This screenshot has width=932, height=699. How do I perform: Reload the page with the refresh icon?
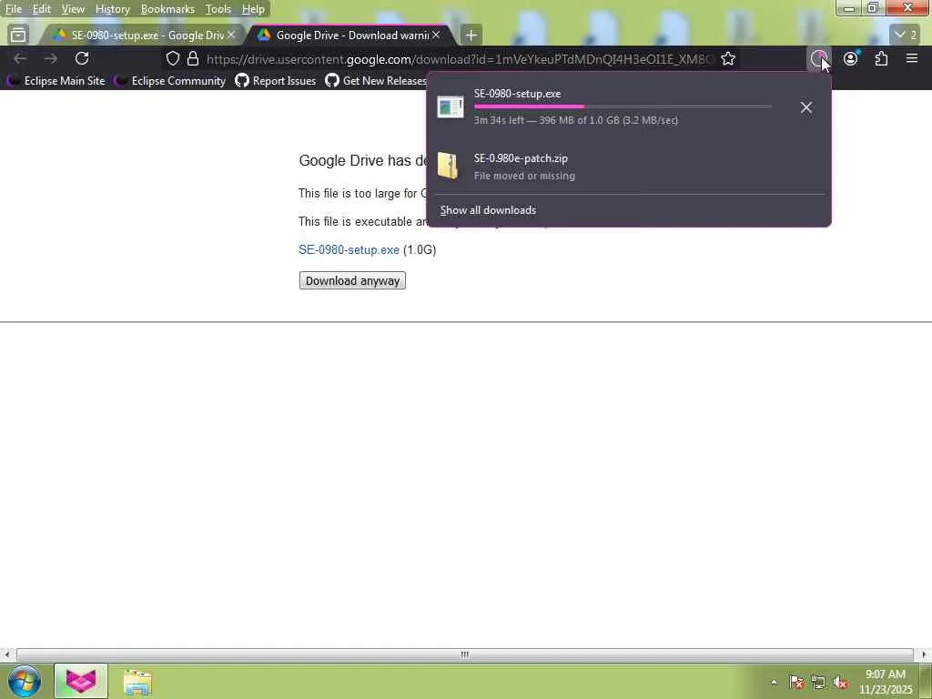click(x=82, y=58)
